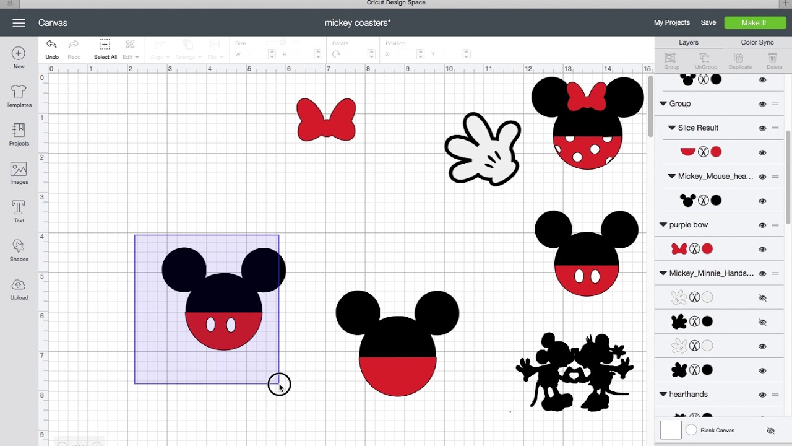Collapse the purple bow layer

pyautogui.click(x=663, y=225)
